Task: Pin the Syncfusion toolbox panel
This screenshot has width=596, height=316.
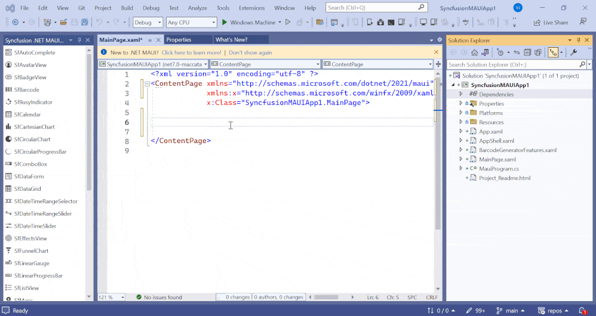Action: pyautogui.click(x=79, y=40)
